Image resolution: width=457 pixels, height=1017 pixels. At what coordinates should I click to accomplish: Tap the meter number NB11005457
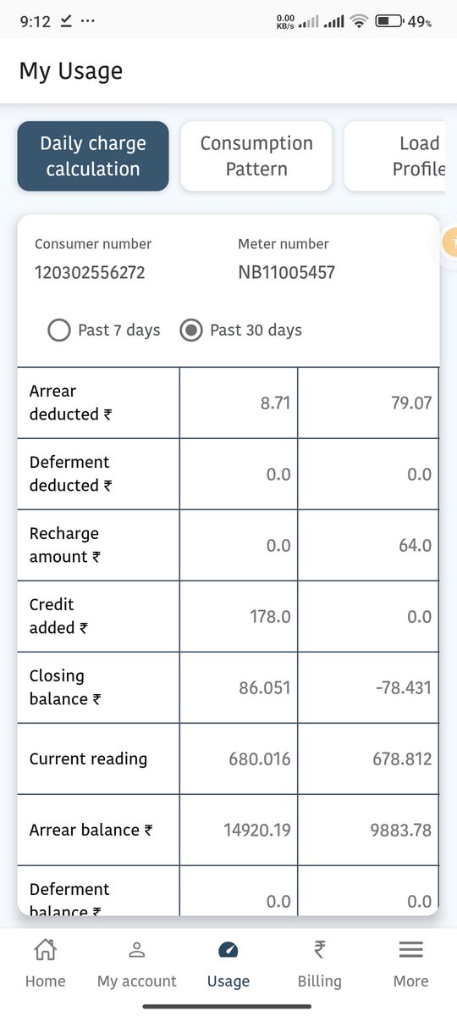coord(287,273)
